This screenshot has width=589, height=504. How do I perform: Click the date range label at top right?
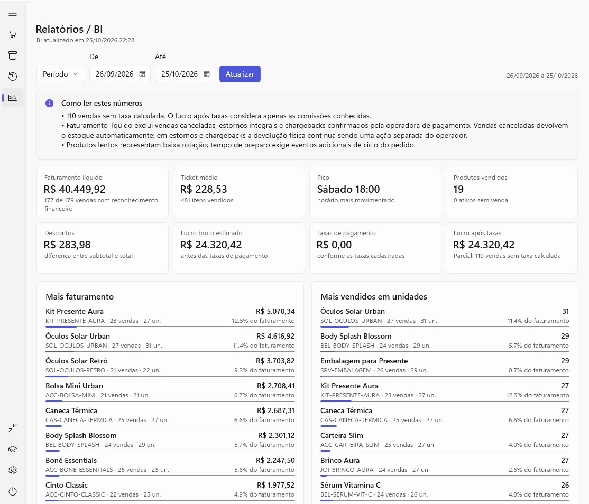point(542,76)
